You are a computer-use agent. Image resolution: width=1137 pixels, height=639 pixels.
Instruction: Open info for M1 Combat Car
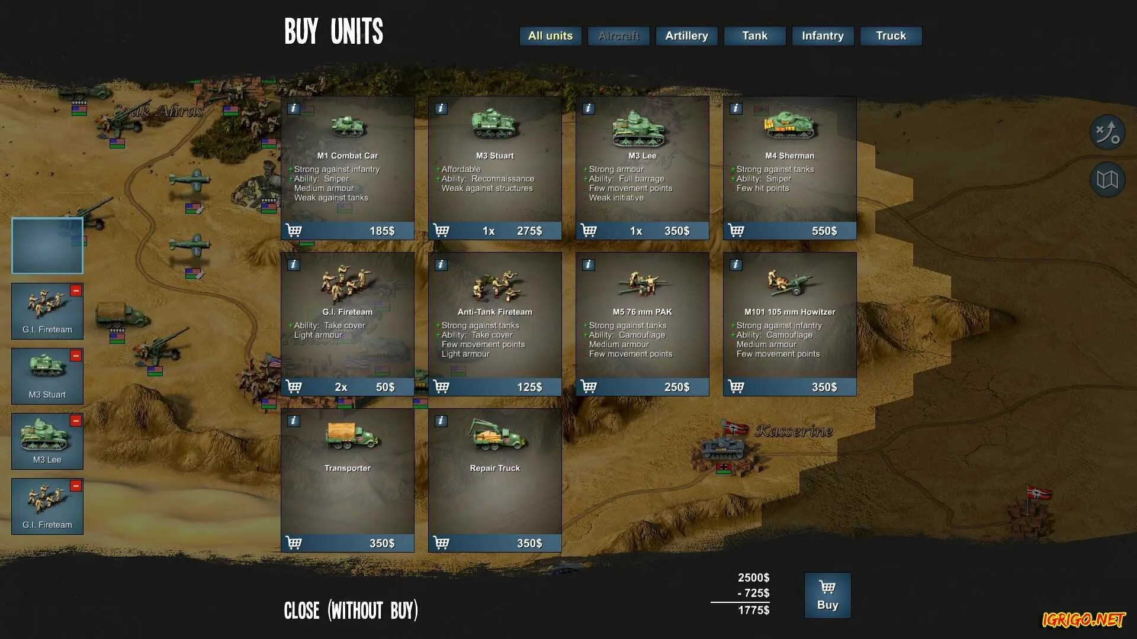(293, 108)
